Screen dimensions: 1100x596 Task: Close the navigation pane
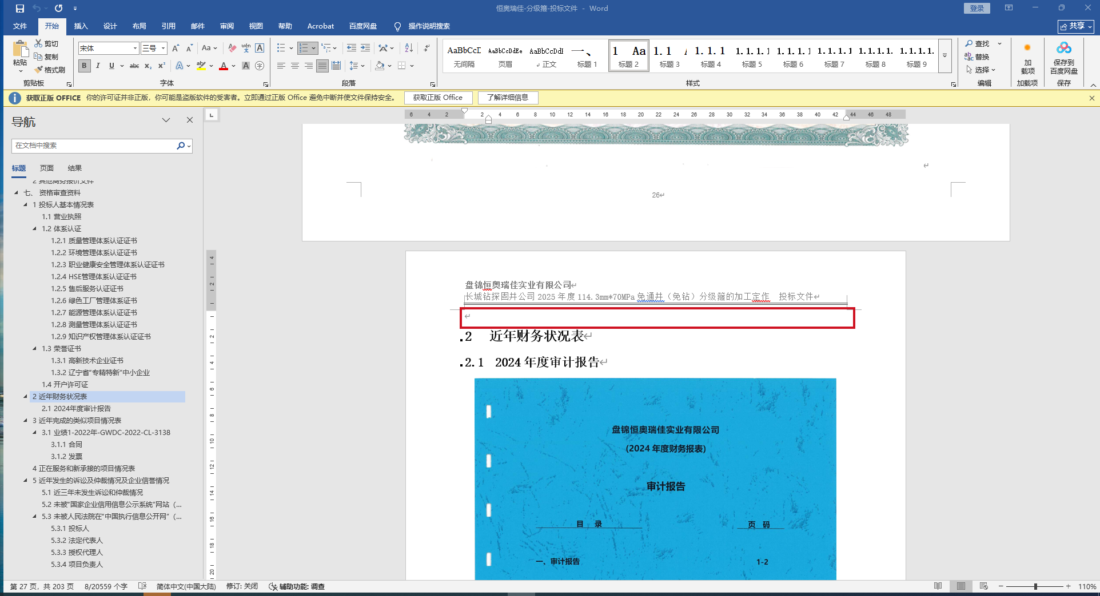coord(190,120)
